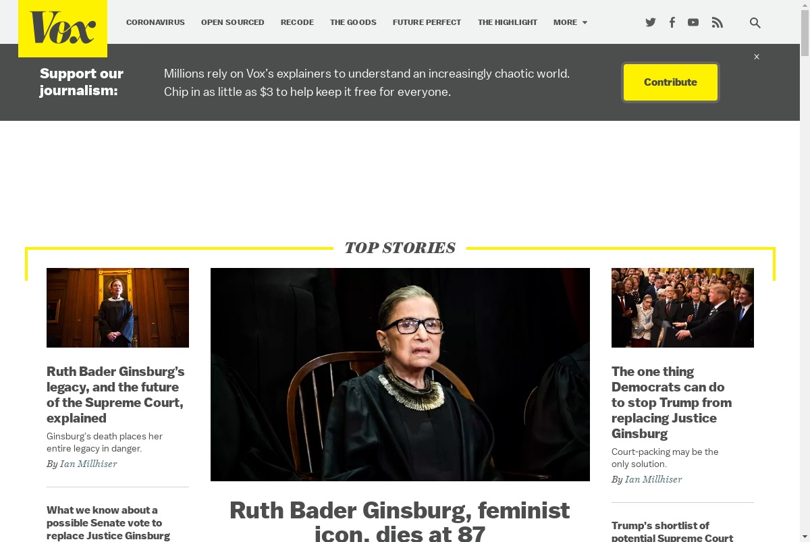Viewport: 810px width, 542px height.
Task: Open the RSS feed icon
Action: click(x=718, y=22)
